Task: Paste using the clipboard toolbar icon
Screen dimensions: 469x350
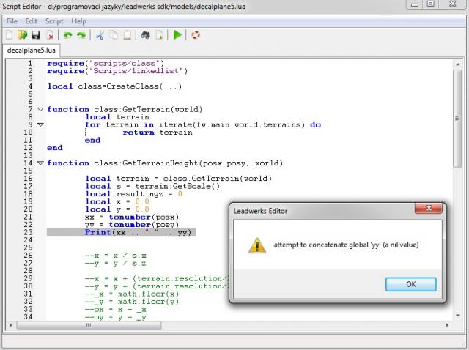Action: point(128,34)
